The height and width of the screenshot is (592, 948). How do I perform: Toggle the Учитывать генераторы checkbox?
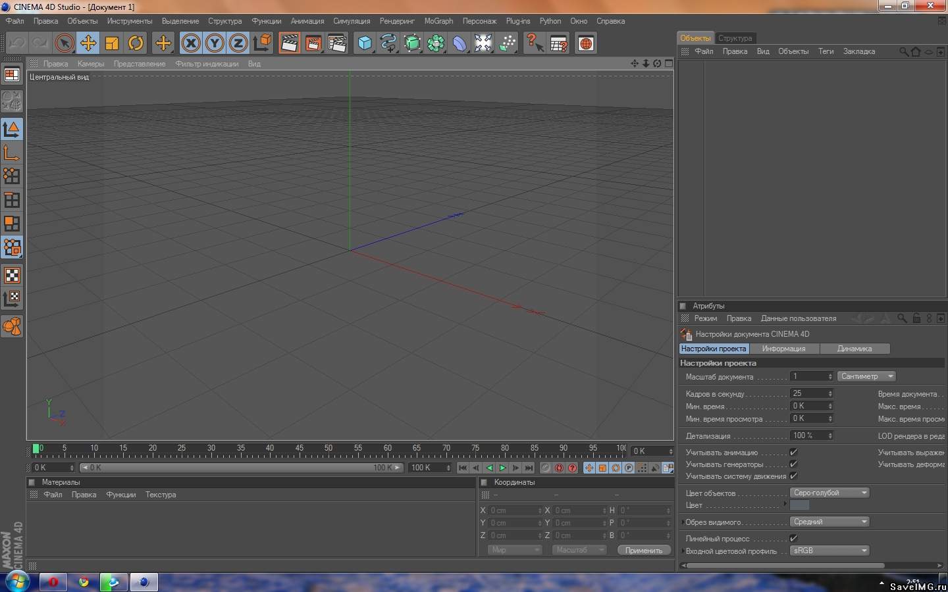(793, 464)
